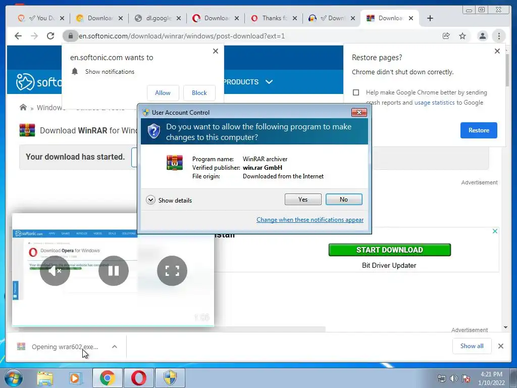Switch to the 'Thanks fo' Opera tab
517x388 pixels.
pyautogui.click(x=274, y=18)
